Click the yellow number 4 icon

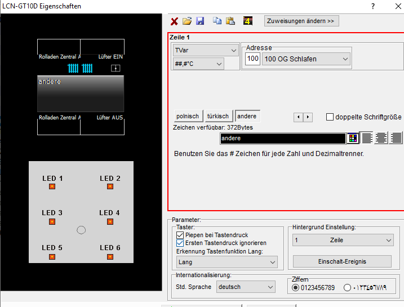[x=248, y=21]
